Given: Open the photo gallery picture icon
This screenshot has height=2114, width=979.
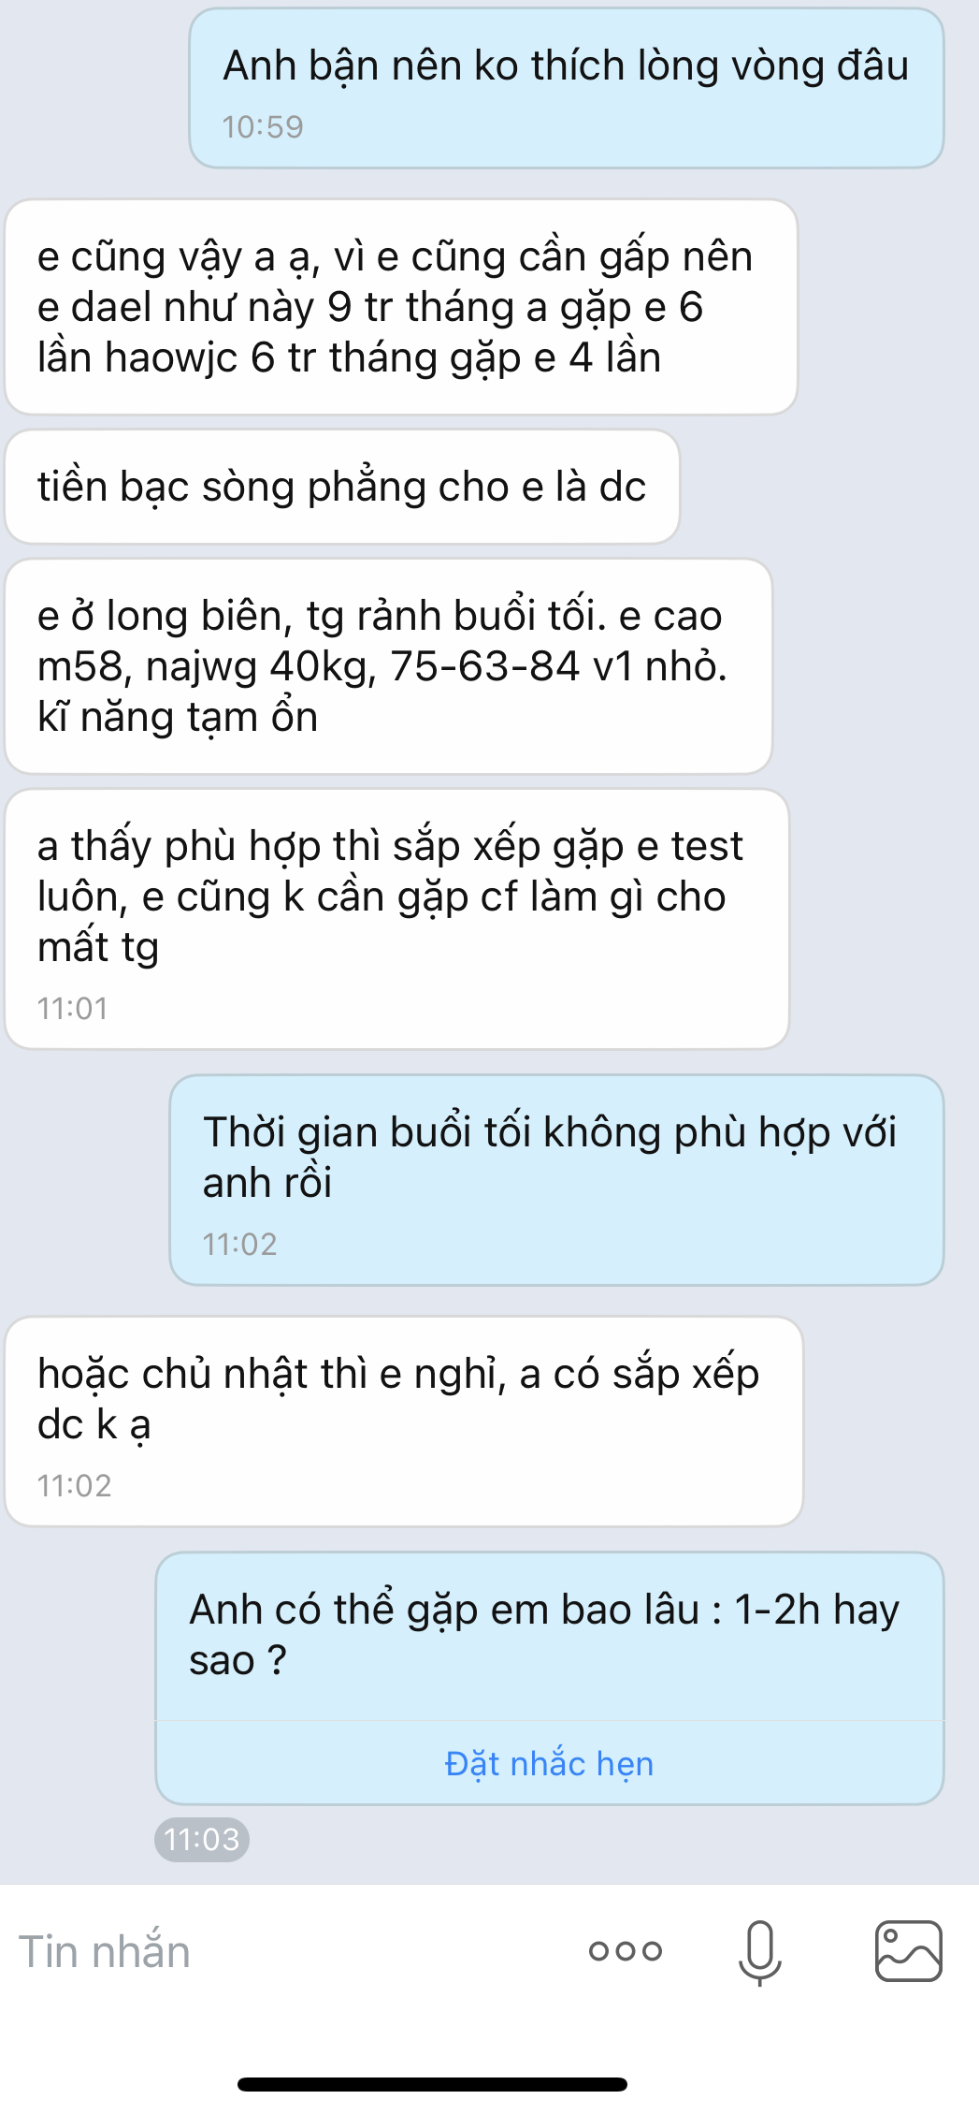Looking at the screenshot, I should coord(908,1951).
